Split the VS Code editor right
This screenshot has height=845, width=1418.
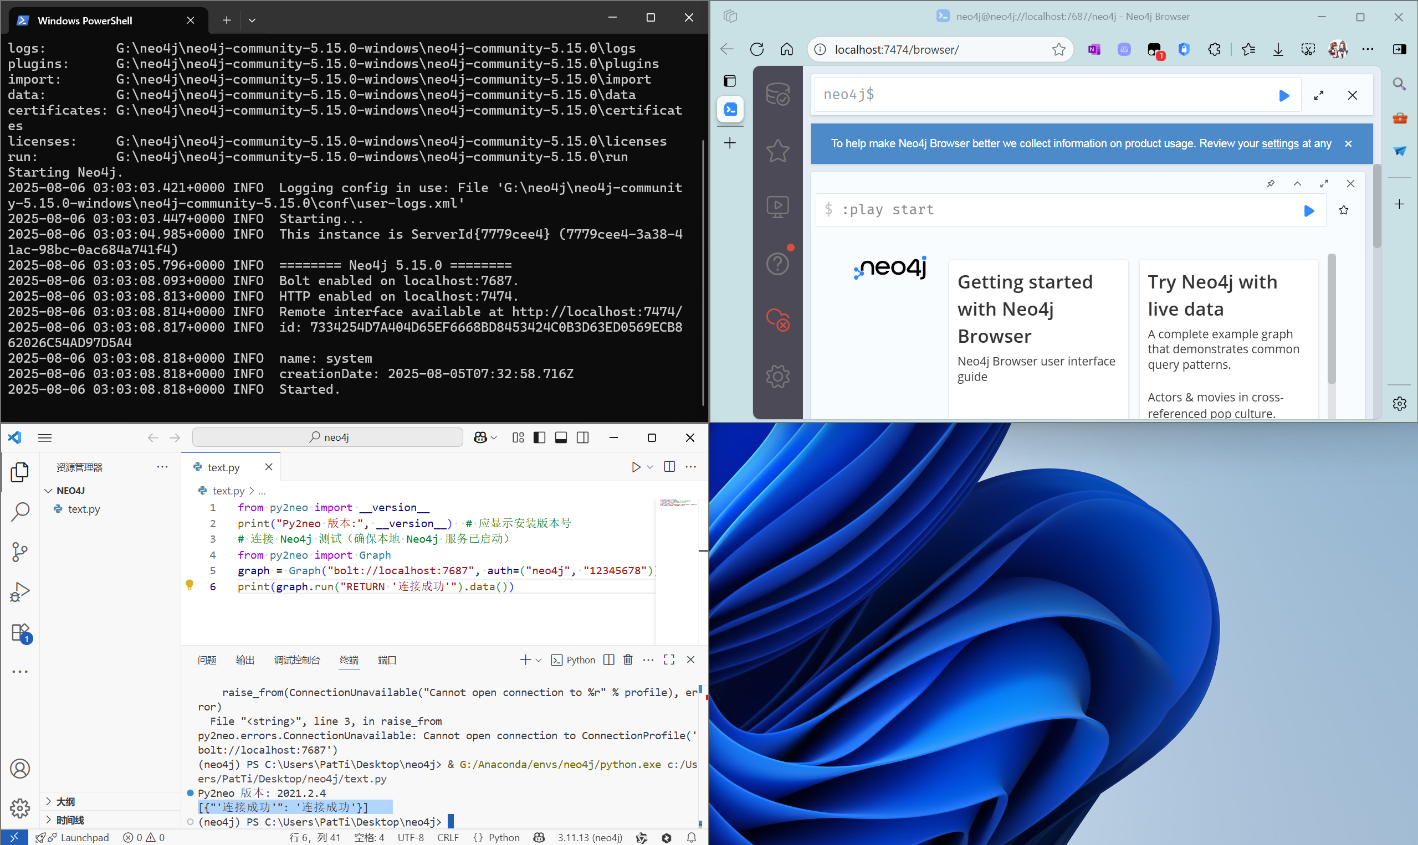point(669,467)
